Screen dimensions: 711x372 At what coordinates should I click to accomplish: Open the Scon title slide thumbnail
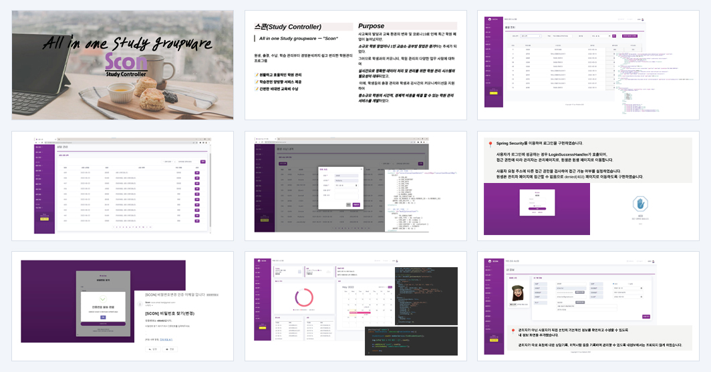click(x=122, y=65)
